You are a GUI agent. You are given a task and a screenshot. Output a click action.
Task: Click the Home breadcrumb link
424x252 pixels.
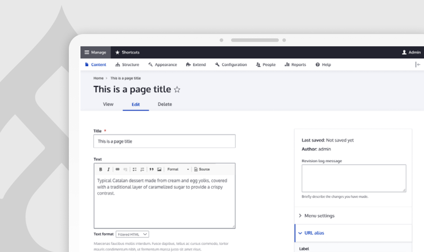98,78
